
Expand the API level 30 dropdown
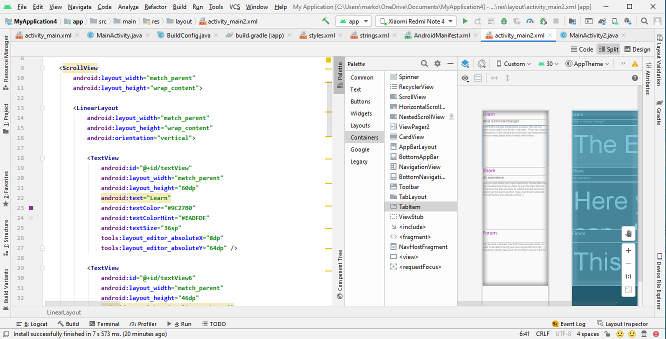(548, 64)
